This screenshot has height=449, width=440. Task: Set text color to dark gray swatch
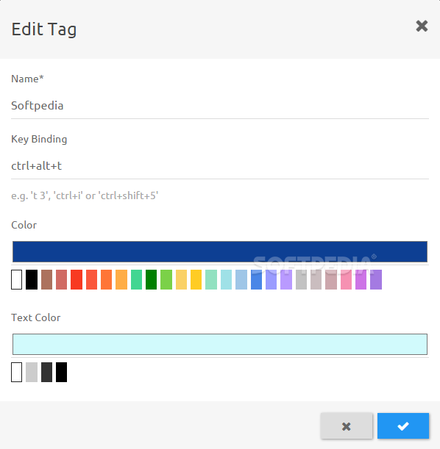tap(47, 373)
